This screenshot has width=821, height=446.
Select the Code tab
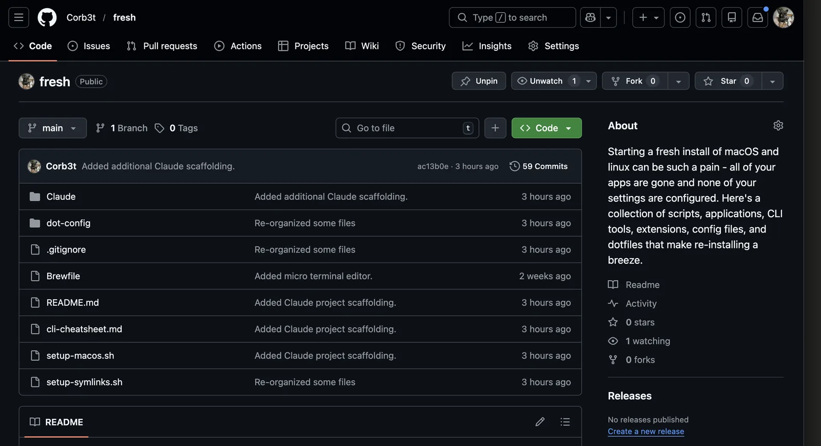[33, 46]
